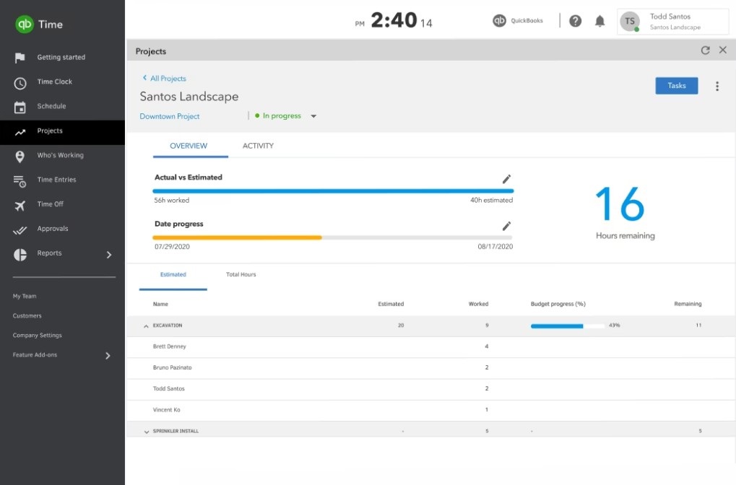Edit Actual vs Estimated with pencil icon
736x485 pixels.
click(x=506, y=179)
